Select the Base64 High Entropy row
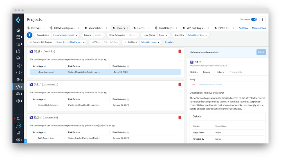The image size is (281, 161). [x=105, y=105]
